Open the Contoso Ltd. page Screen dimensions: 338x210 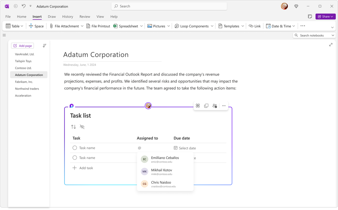23,68
